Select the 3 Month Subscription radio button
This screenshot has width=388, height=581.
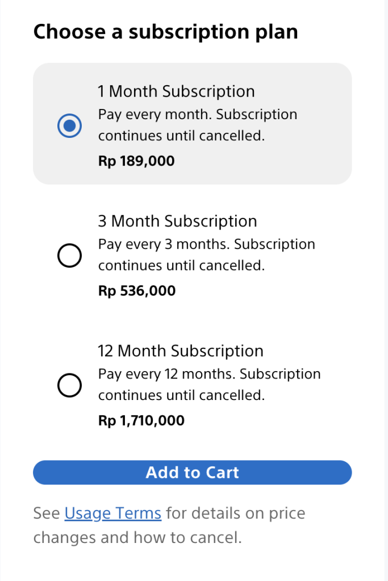click(x=69, y=255)
